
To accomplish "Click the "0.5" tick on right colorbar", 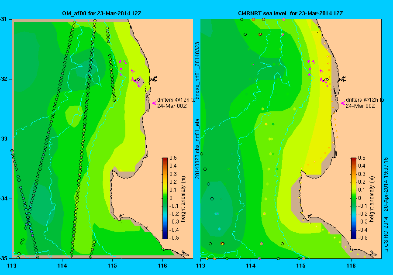I will point(362,158).
